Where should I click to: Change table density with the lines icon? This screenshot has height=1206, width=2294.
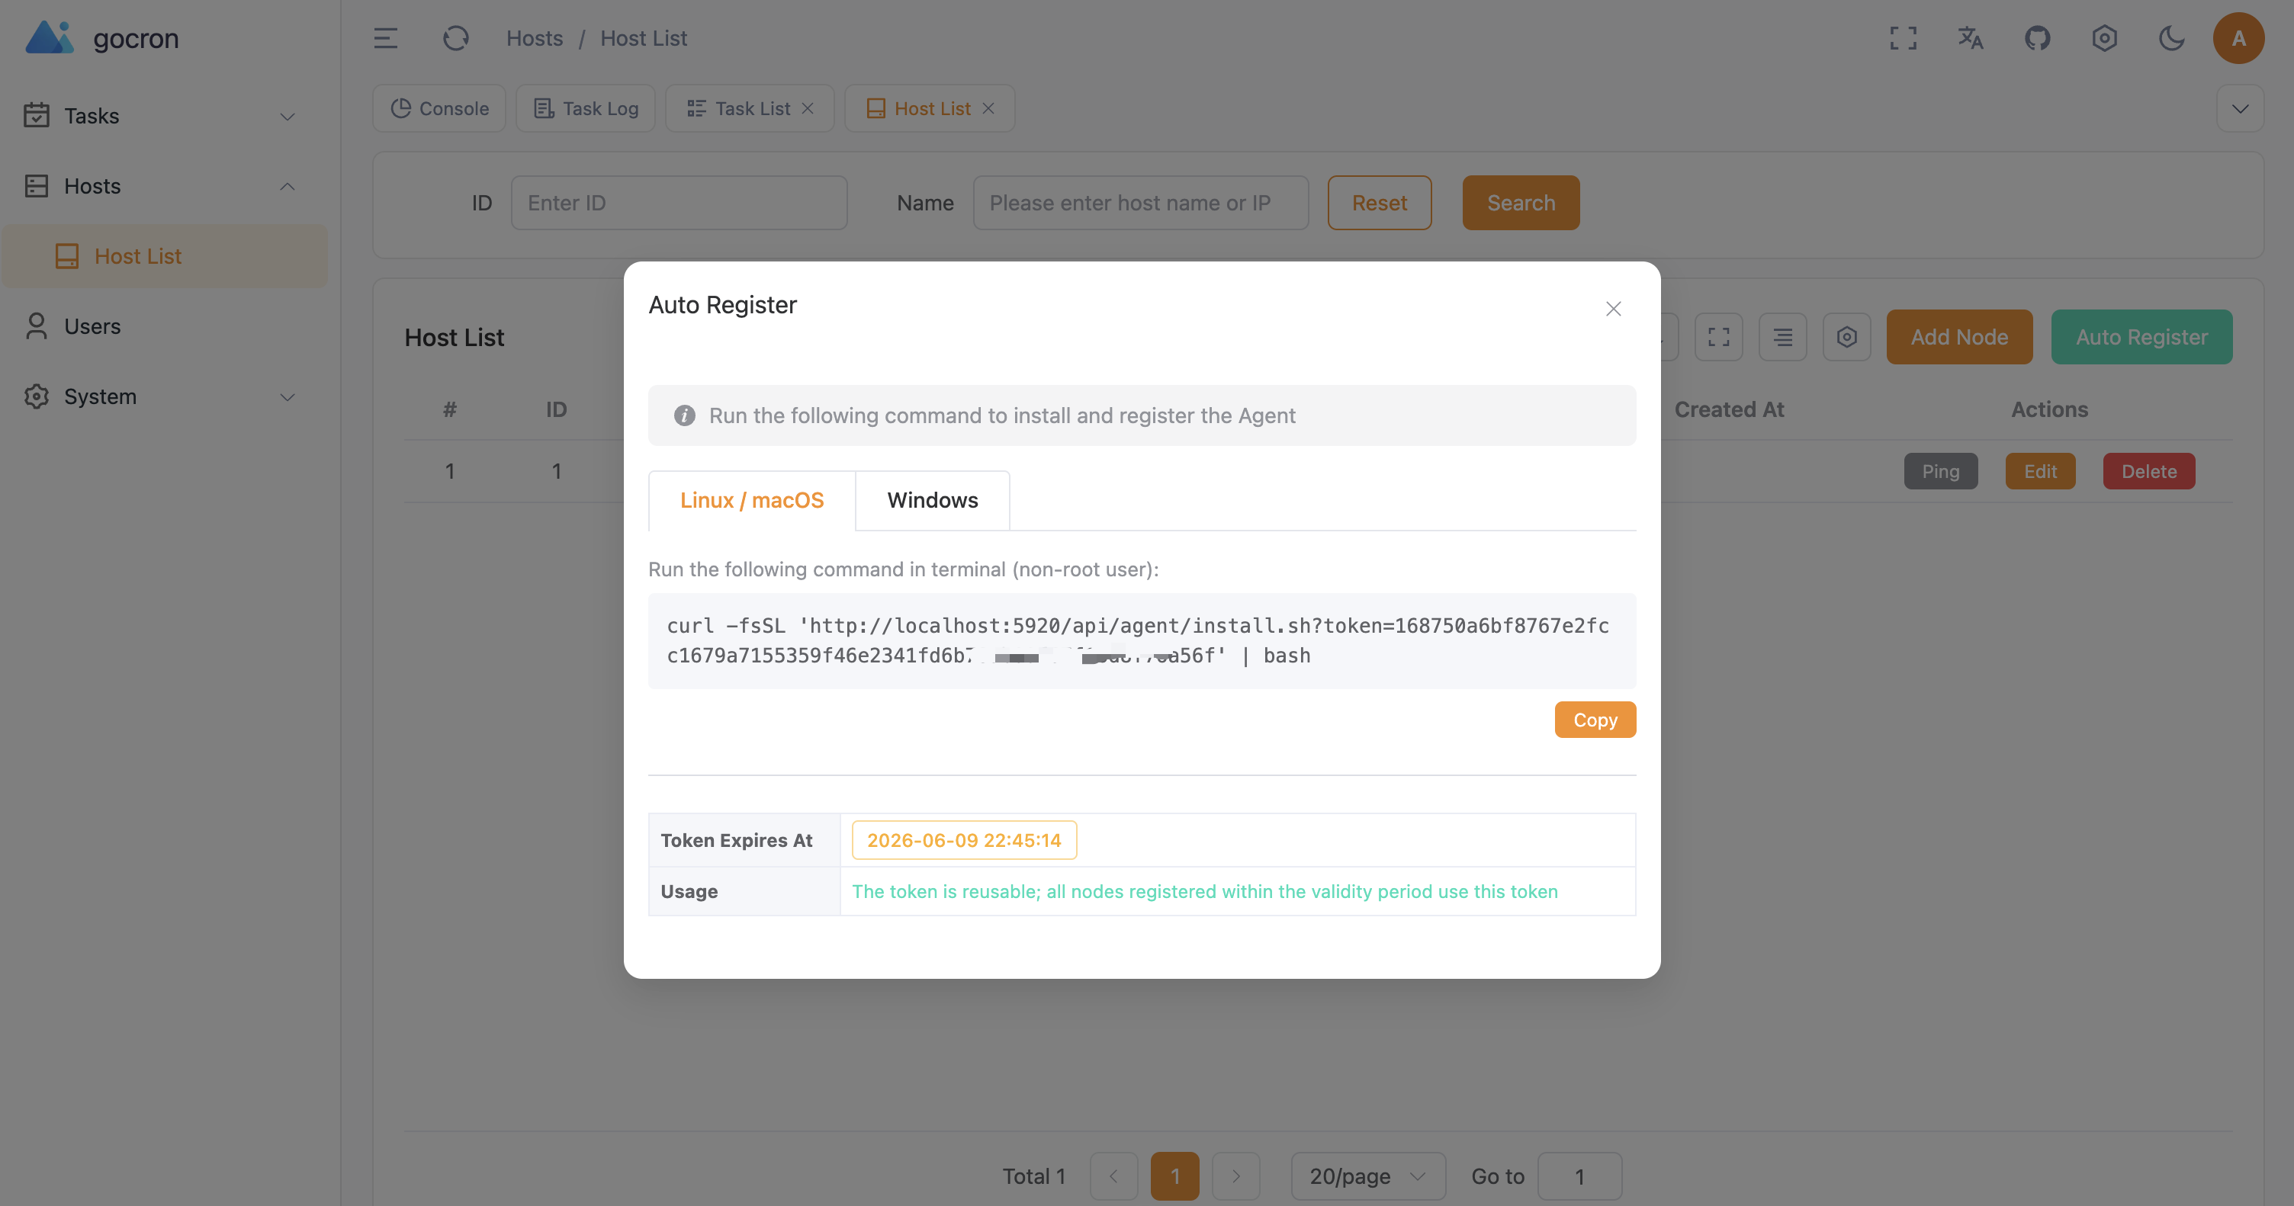click(1783, 337)
